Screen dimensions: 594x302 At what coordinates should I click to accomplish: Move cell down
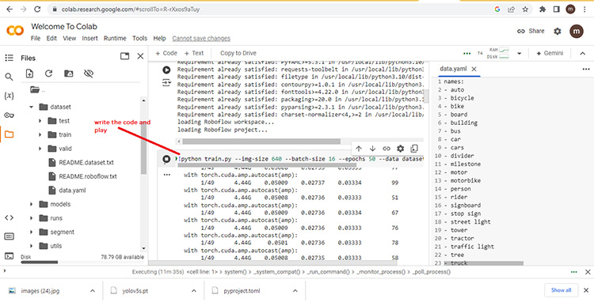tap(372, 149)
